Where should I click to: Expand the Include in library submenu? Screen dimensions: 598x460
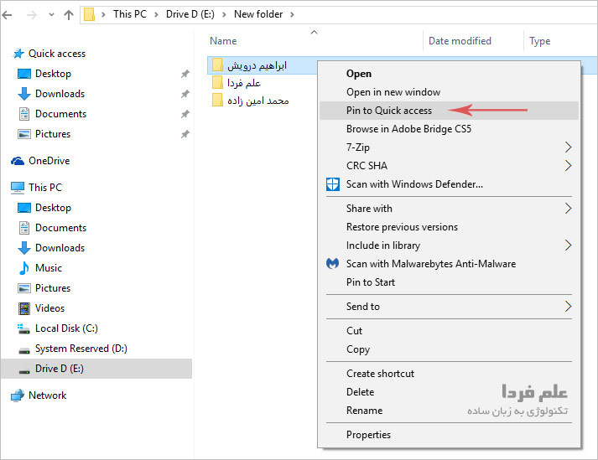(568, 246)
